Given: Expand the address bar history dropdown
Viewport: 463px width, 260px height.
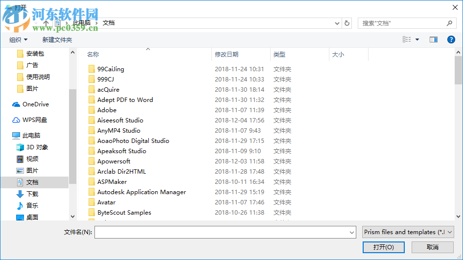Looking at the screenshot, I should coord(337,23).
